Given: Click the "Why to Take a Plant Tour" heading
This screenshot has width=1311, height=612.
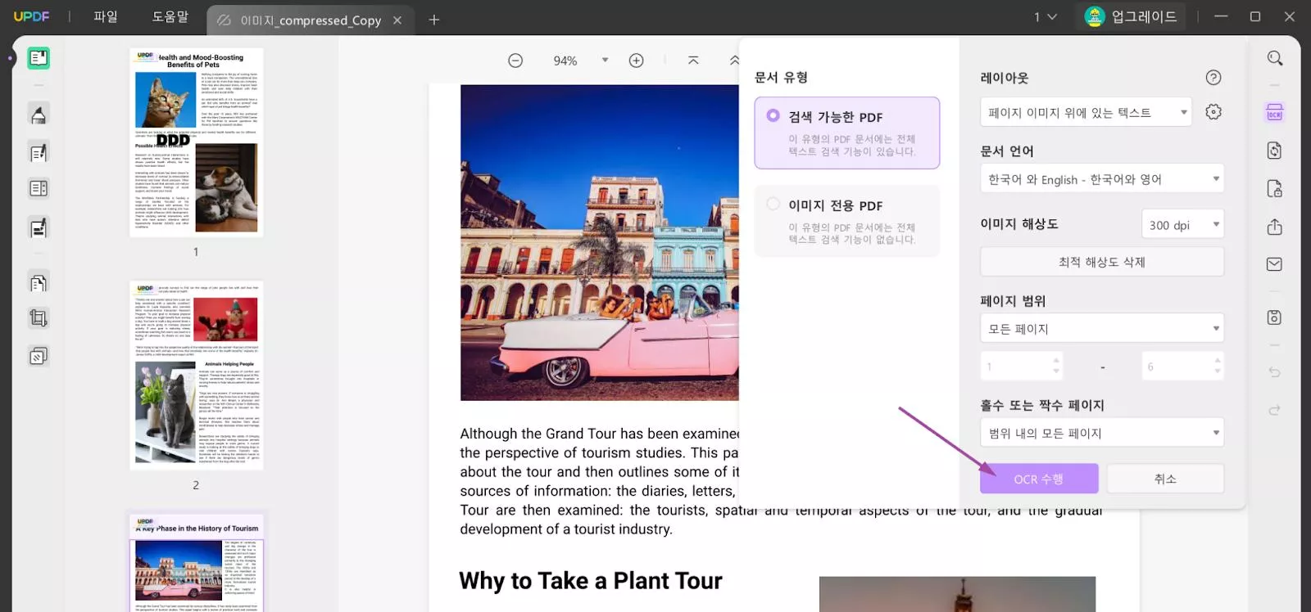Looking at the screenshot, I should click(590, 581).
